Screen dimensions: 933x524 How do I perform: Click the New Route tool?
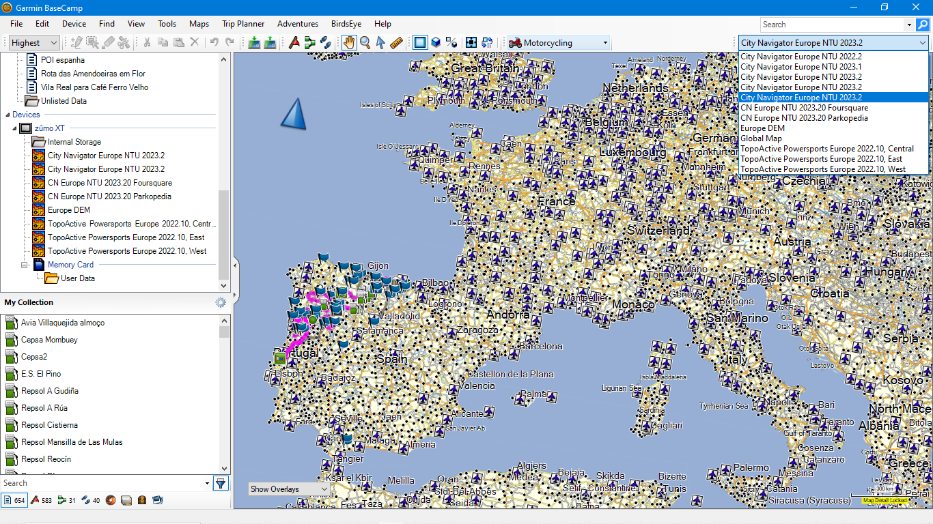click(310, 42)
